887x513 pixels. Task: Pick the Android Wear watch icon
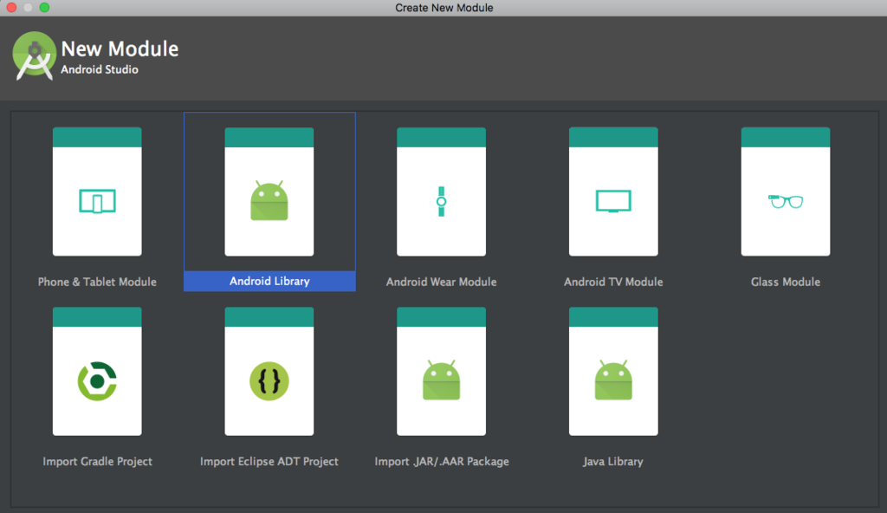[x=441, y=201]
